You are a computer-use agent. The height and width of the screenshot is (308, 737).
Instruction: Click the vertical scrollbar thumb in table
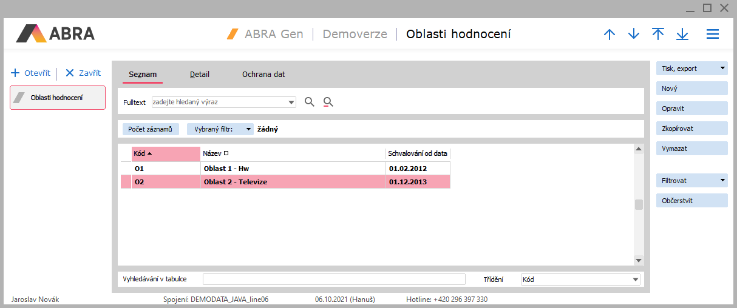pos(639,204)
